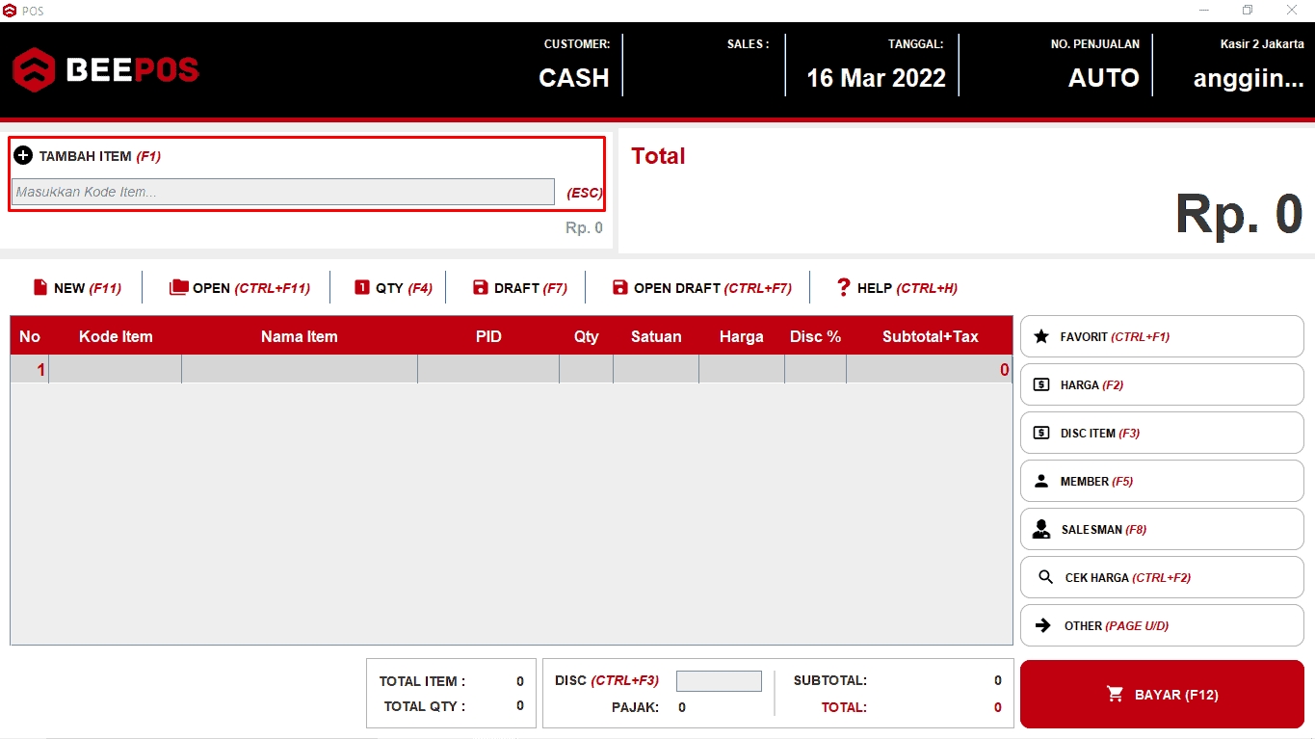Select the Nama Item column header
The height and width of the screenshot is (739, 1315).
point(299,336)
